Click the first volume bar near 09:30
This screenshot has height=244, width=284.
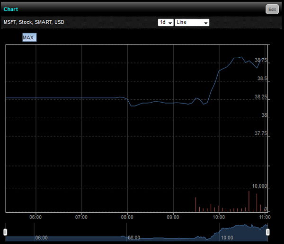[x=195, y=205]
